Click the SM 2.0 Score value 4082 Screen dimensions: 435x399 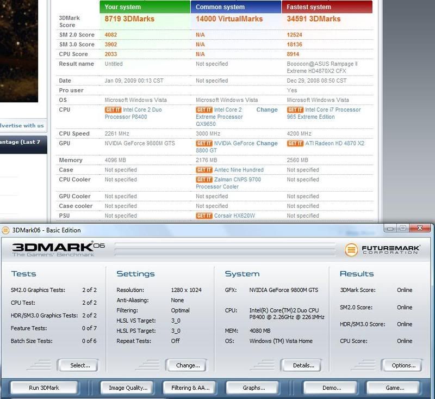click(x=111, y=35)
